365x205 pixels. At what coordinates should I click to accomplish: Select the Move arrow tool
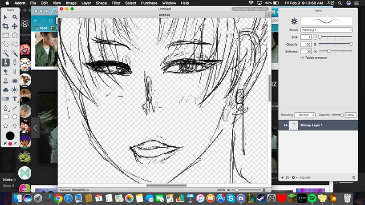pyautogui.click(x=6, y=17)
